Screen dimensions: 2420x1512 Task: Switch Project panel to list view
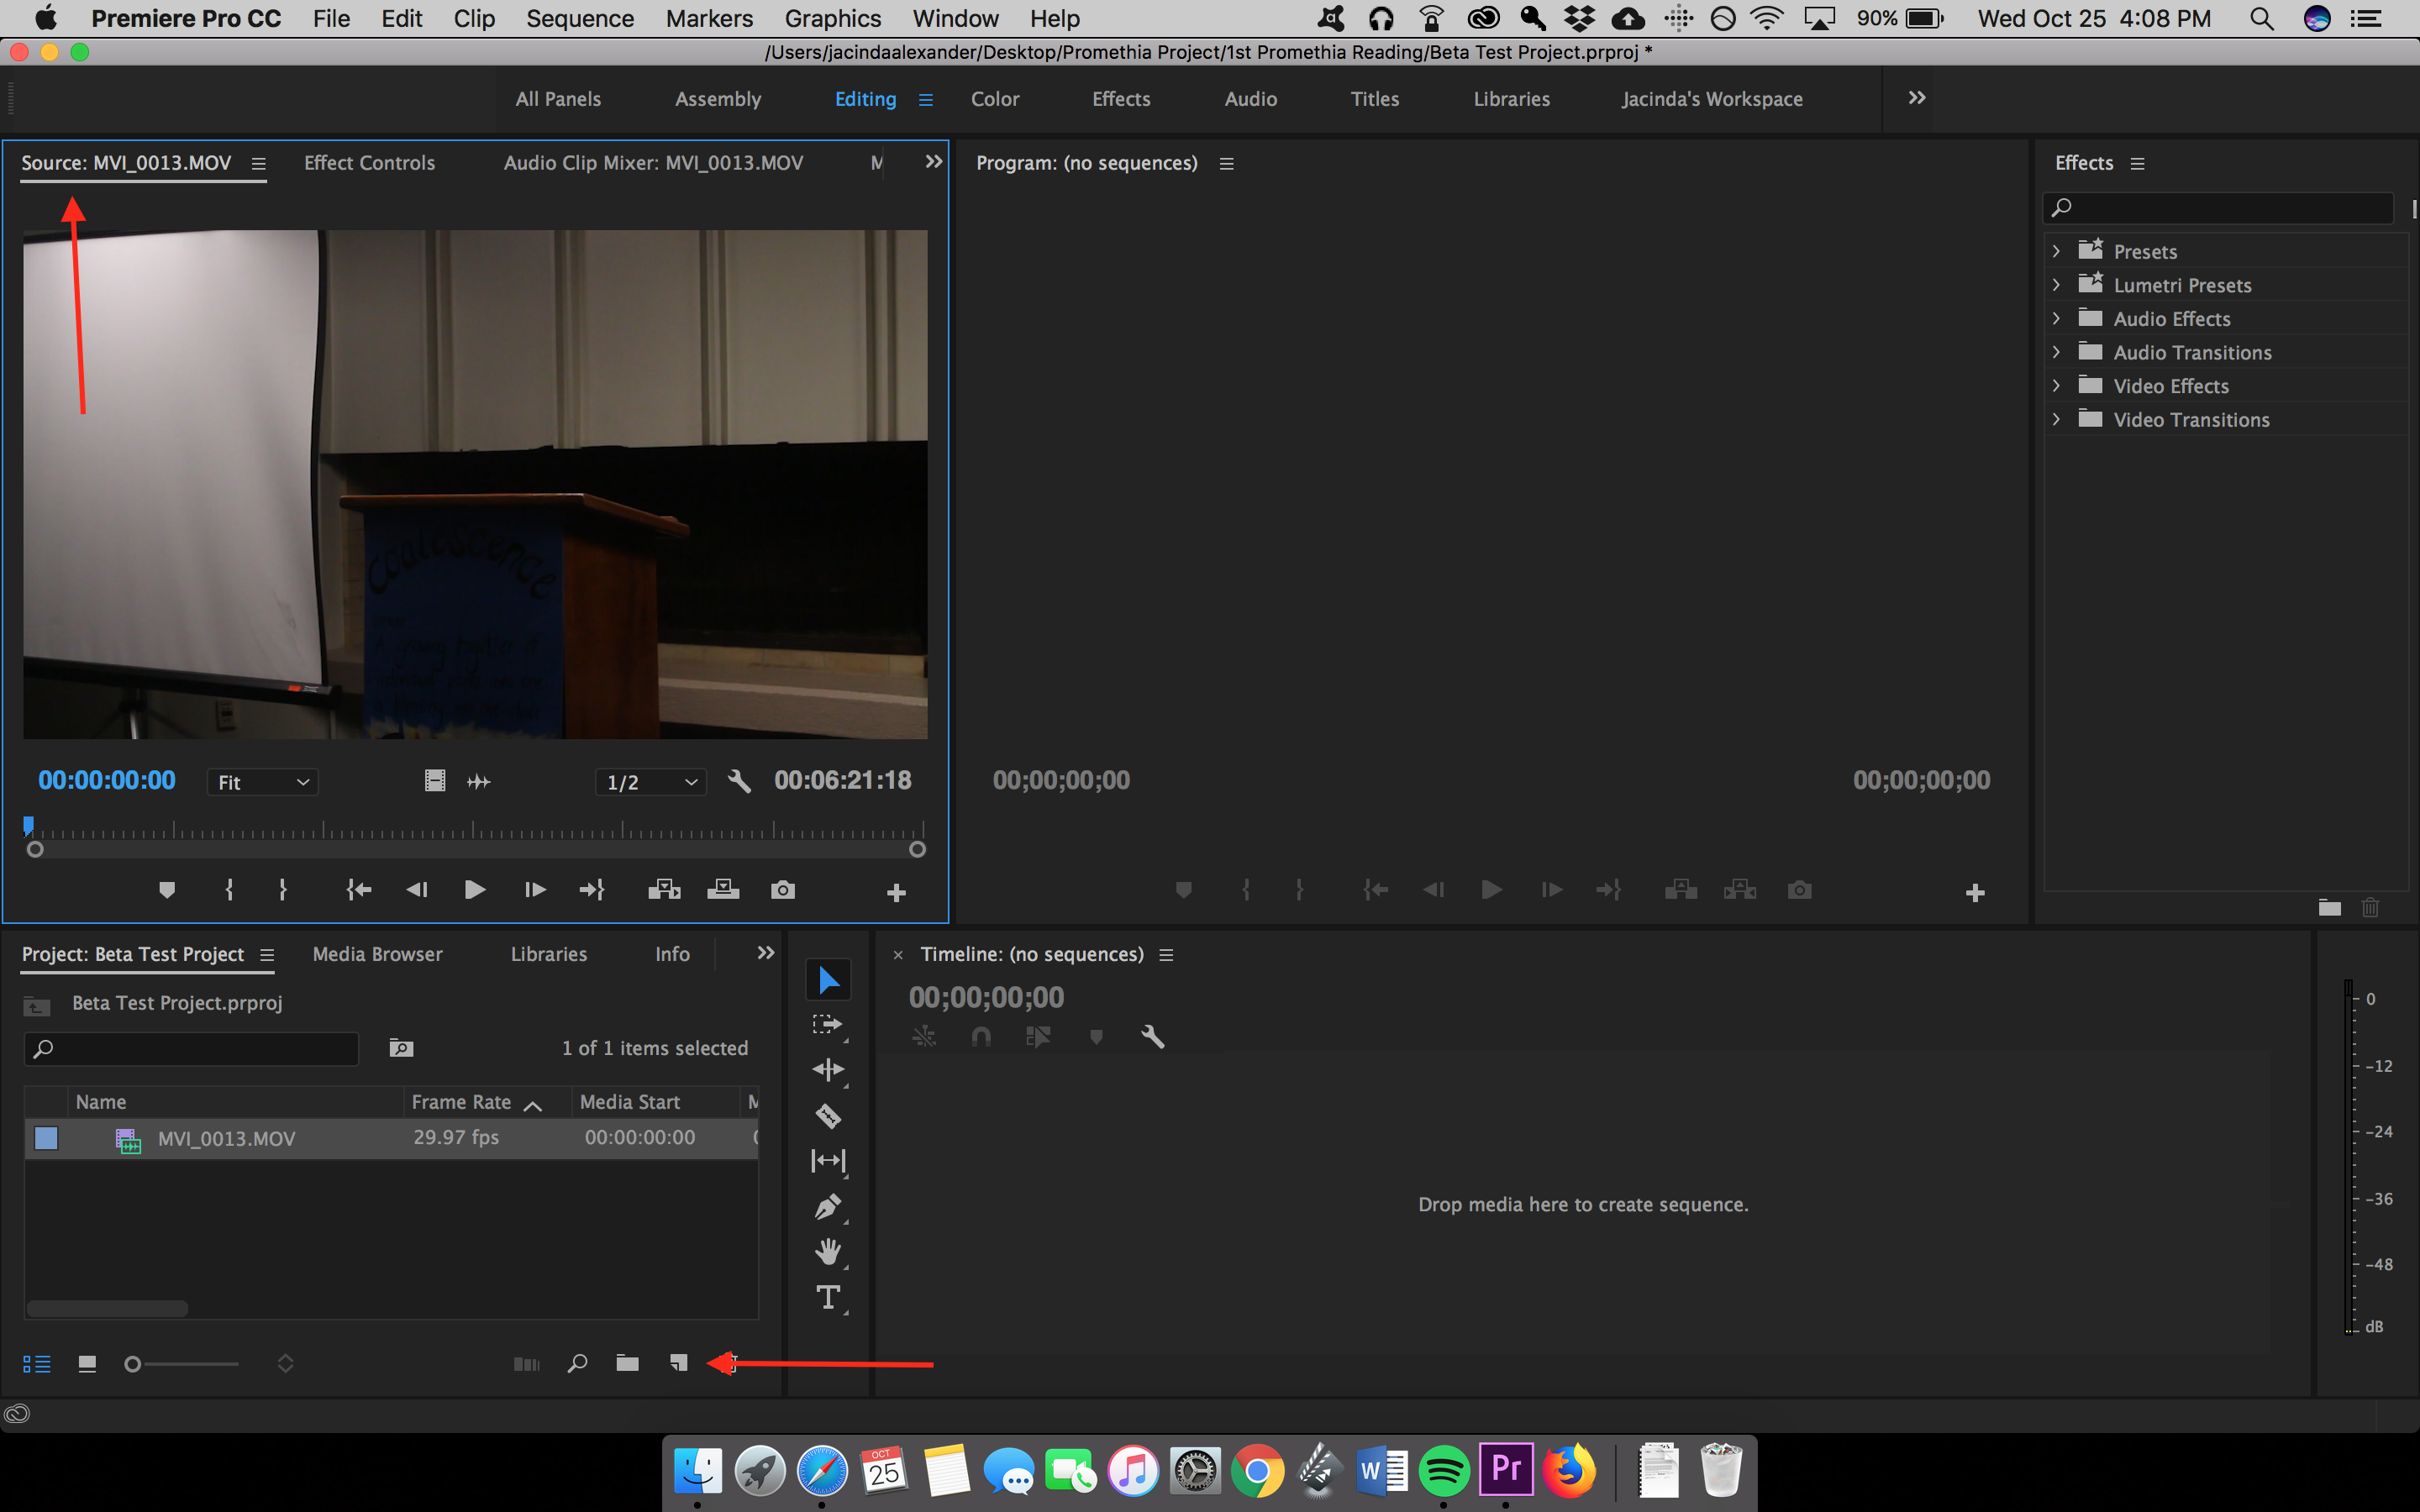coord(37,1364)
